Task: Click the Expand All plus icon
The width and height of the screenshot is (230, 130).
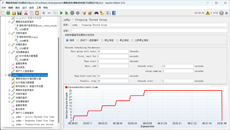Action: tap(44, 13)
